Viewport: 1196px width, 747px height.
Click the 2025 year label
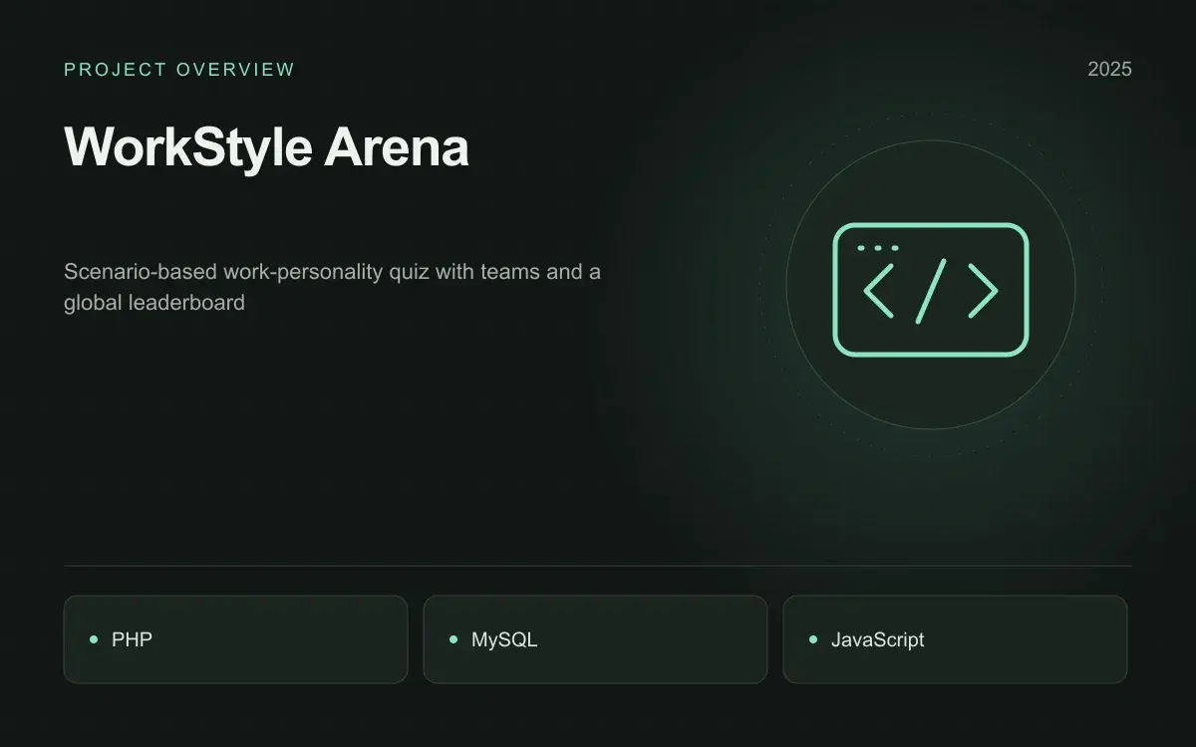point(1109,70)
